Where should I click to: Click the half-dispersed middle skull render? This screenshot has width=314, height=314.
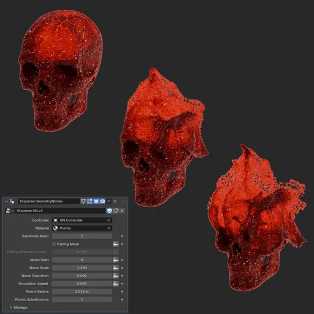pos(164,137)
